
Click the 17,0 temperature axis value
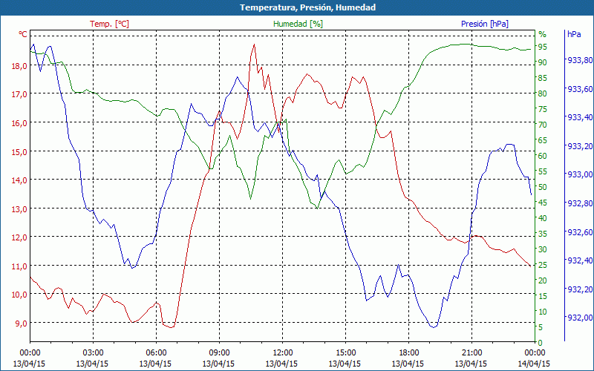(x=20, y=94)
